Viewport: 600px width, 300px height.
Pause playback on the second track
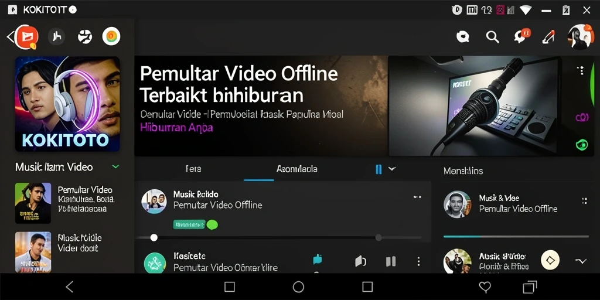[391, 261]
